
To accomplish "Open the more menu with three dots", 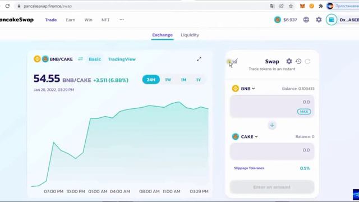I will (x=122, y=20).
